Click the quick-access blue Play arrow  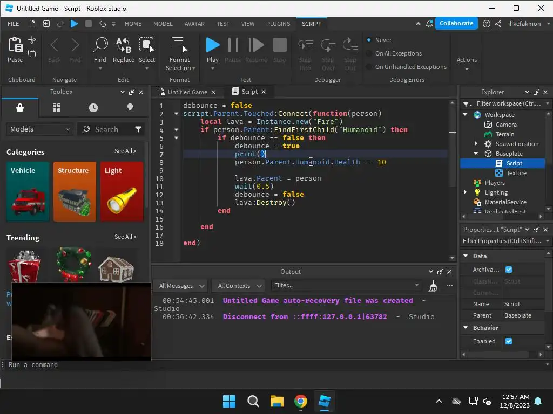click(74, 24)
